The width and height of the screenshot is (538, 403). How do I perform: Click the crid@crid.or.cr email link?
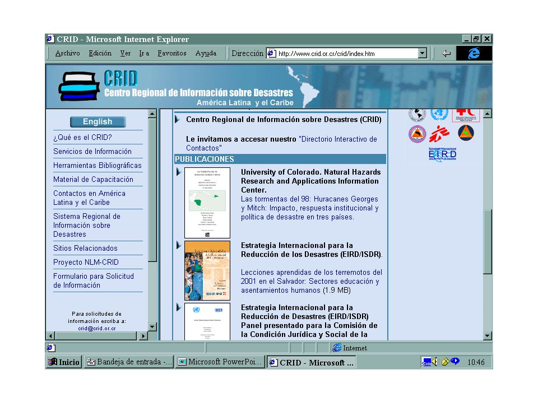click(x=97, y=329)
